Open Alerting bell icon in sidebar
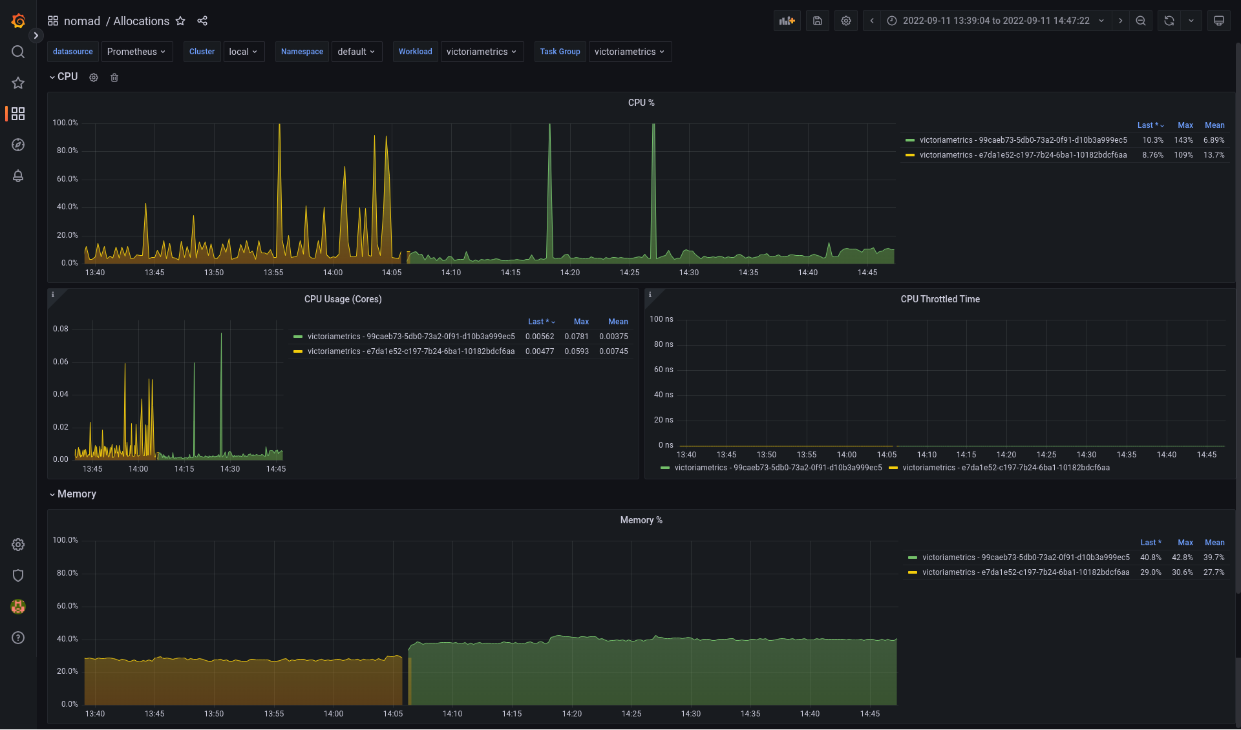The height and width of the screenshot is (730, 1241). click(18, 176)
